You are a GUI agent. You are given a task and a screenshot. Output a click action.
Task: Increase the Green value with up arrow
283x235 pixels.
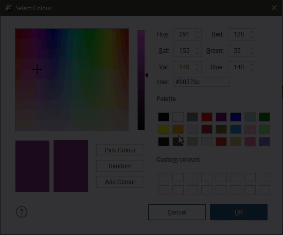point(252,48)
